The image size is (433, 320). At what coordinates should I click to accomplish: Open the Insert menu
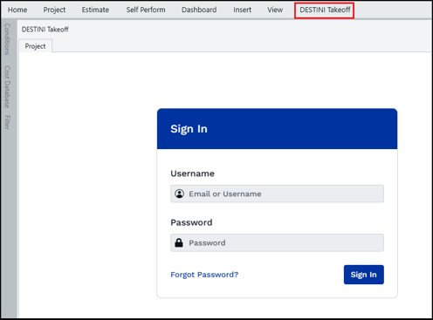click(x=242, y=10)
